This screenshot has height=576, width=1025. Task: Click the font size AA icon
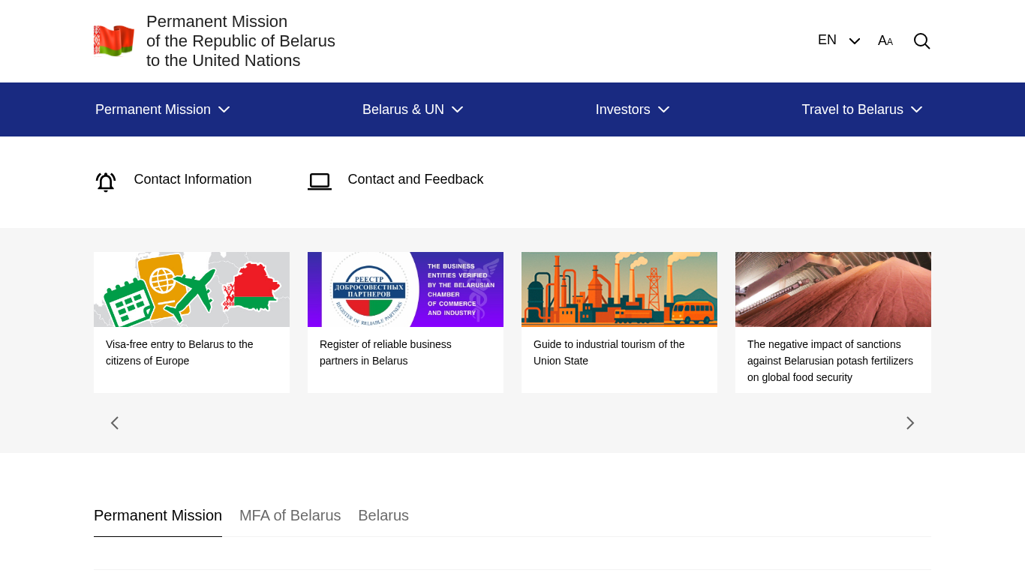tap(885, 41)
